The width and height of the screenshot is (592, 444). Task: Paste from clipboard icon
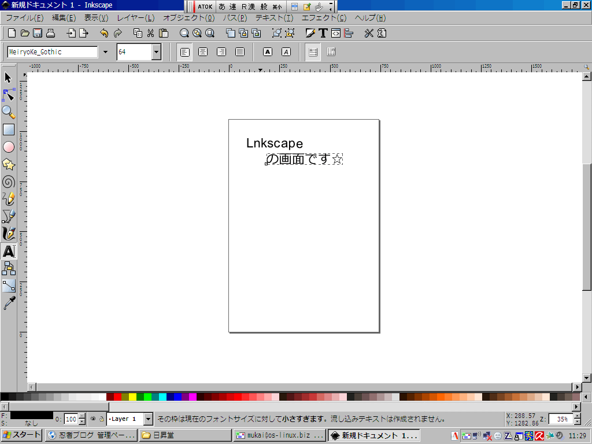pos(164,33)
